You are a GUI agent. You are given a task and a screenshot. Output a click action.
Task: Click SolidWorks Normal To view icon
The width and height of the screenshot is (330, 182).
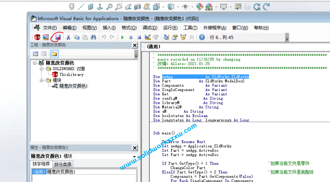click(100, 7)
